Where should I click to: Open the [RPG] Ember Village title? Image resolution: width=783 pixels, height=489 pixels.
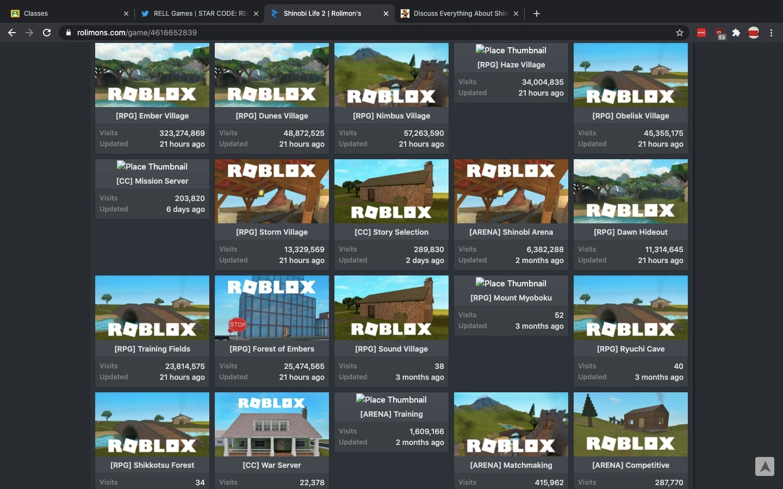point(152,116)
